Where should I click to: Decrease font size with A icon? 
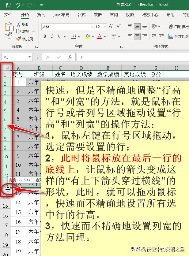pos(119,26)
